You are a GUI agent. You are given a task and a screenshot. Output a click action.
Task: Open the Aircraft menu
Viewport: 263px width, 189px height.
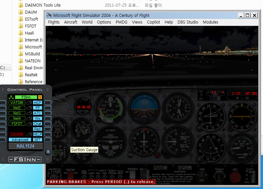point(70,22)
